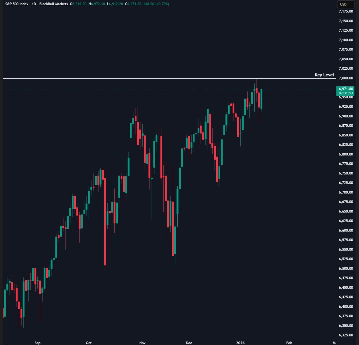Click BlackBull Markets source label

point(54,4)
